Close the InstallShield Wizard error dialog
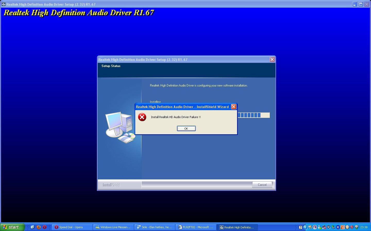The height and width of the screenshot is (231, 371). pyautogui.click(x=234, y=107)
